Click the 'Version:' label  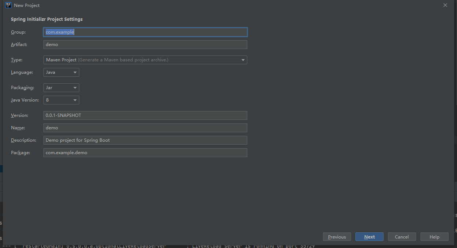tap(19, 115)
